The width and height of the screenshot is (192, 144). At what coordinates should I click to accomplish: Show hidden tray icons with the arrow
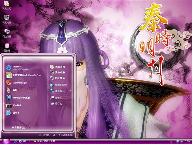pos(171,141)
